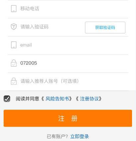Viewport: 136px width, 141px height.
Task: Click the empty area right of email placeholder
Action: tap(80, 45)
